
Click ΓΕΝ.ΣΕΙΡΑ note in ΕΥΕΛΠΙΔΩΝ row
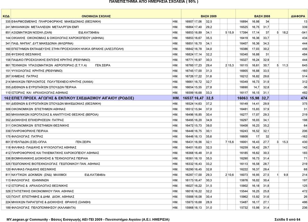(83, 142)
